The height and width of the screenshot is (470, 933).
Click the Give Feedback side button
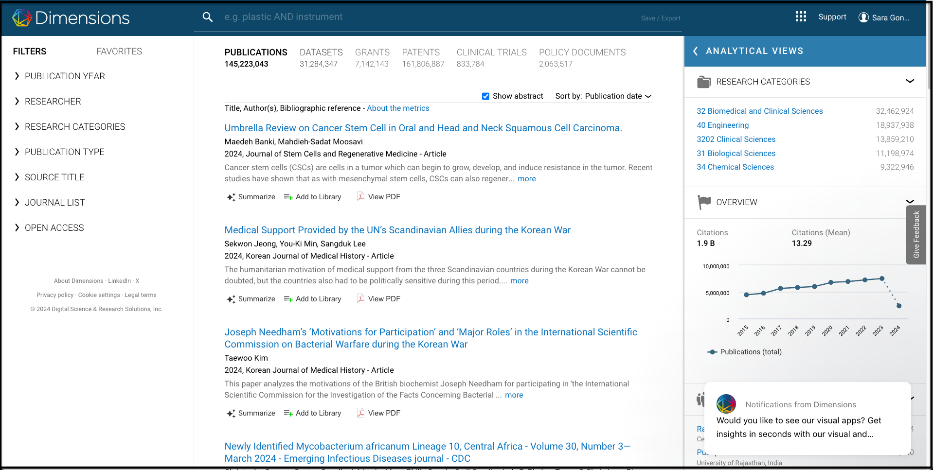pyautogui.click(x=915, y=235)
